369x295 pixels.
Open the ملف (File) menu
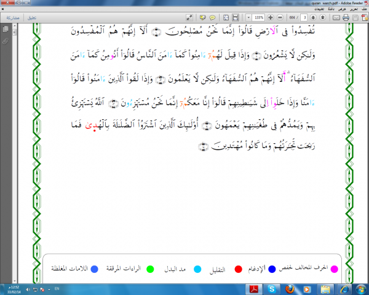click(x=364, y=9)
